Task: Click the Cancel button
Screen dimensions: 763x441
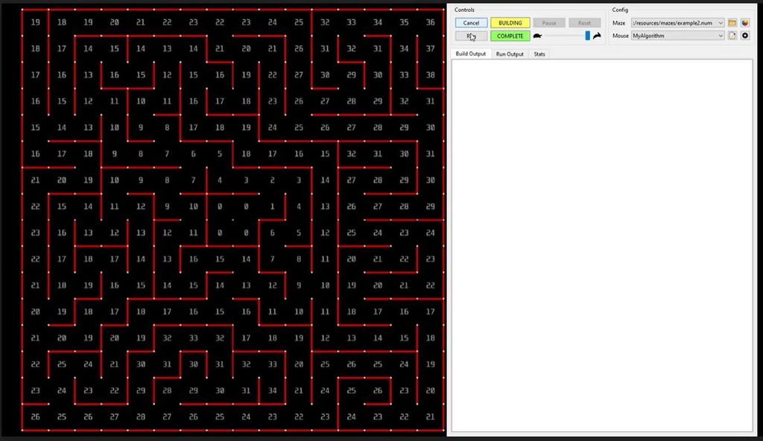Action: click(x=471, y=23)
